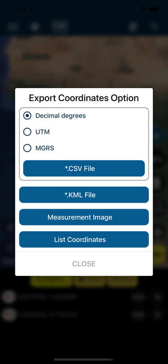Tap the battery indicator icon
The image size is (168, 364).
pyautogui.click(x=154, y=9)
